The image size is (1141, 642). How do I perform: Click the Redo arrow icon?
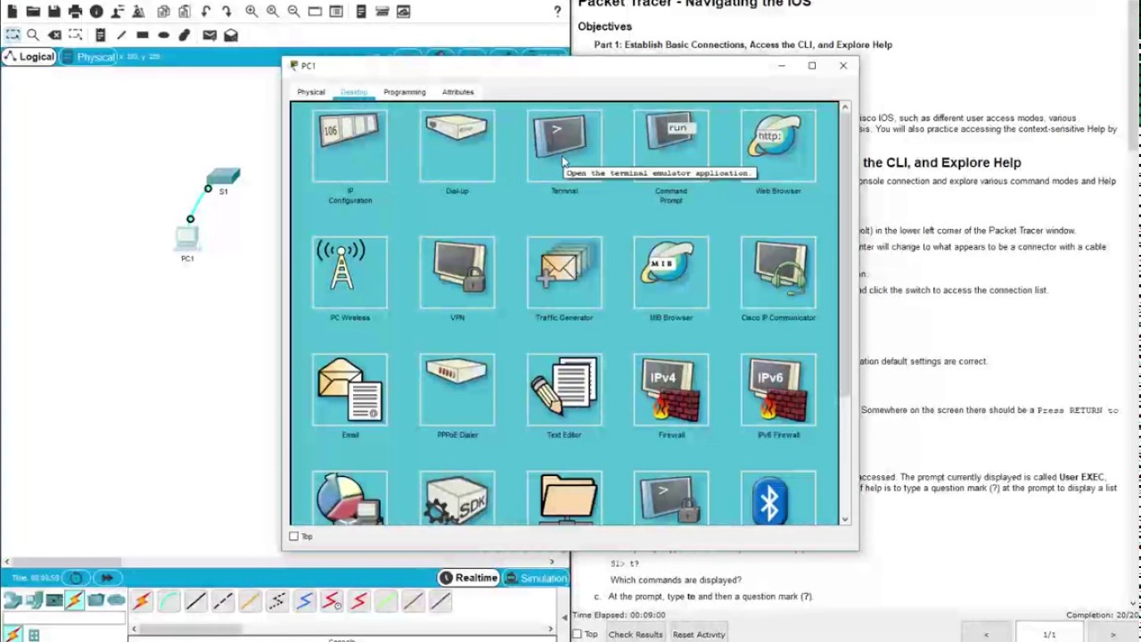pyautogui.click(x=227, y=12)
